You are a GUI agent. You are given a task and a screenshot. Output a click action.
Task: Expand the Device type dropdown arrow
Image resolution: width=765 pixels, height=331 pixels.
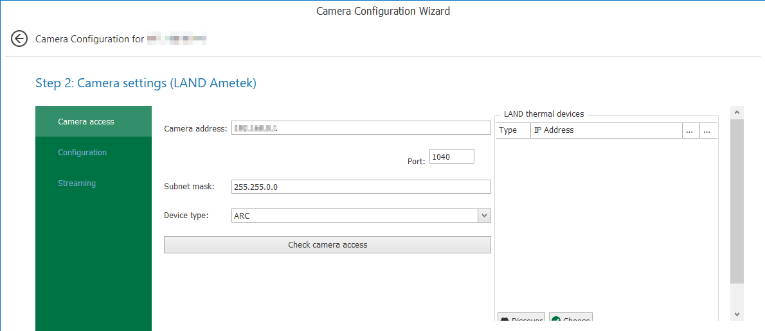point(484,216)
